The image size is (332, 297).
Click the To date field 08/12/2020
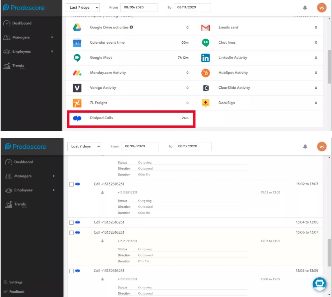coord(193,146)
